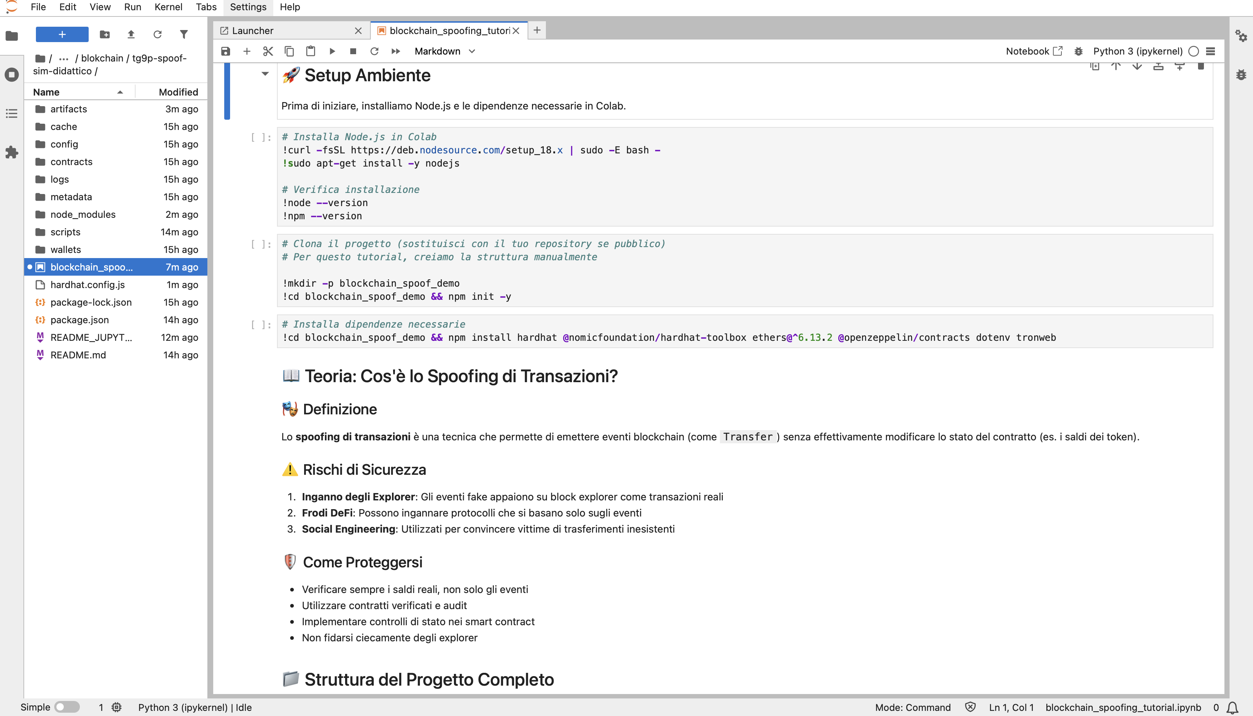Open Running Terminals and Kernels panel

(x=12, y=75)
